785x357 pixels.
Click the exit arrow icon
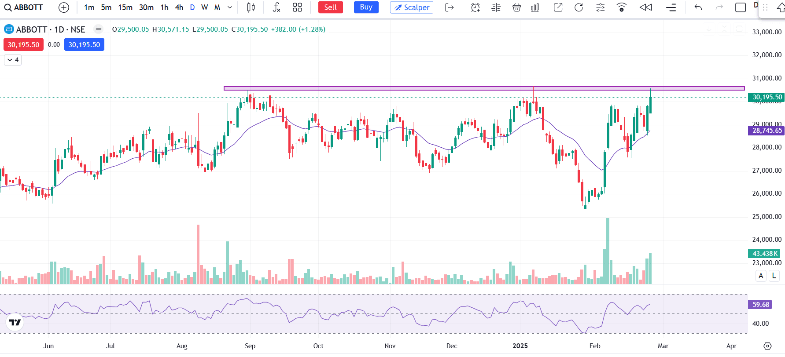(x=450, y=7)
